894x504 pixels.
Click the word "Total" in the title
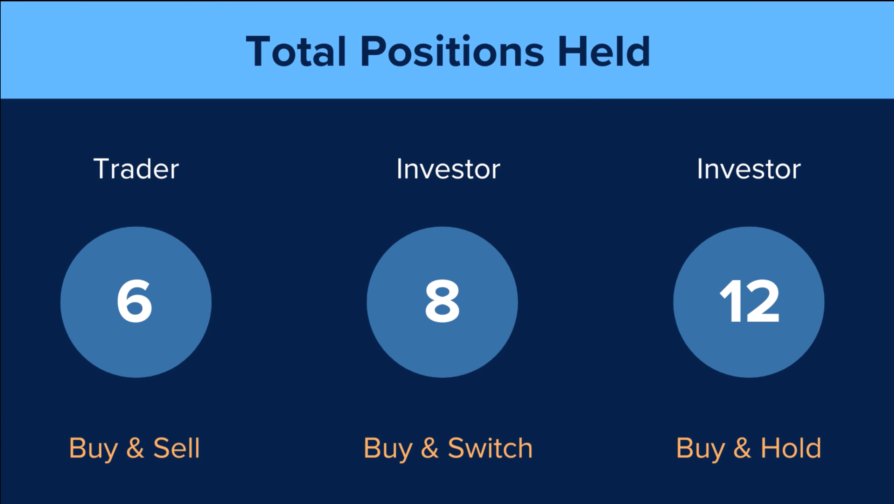(x=296, y=52)
